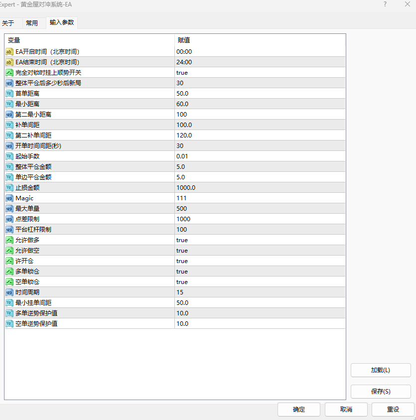Click the 加载(L) button
This screenshot has height=420, width=416.
pyautogui.click(x=381, y=370)
